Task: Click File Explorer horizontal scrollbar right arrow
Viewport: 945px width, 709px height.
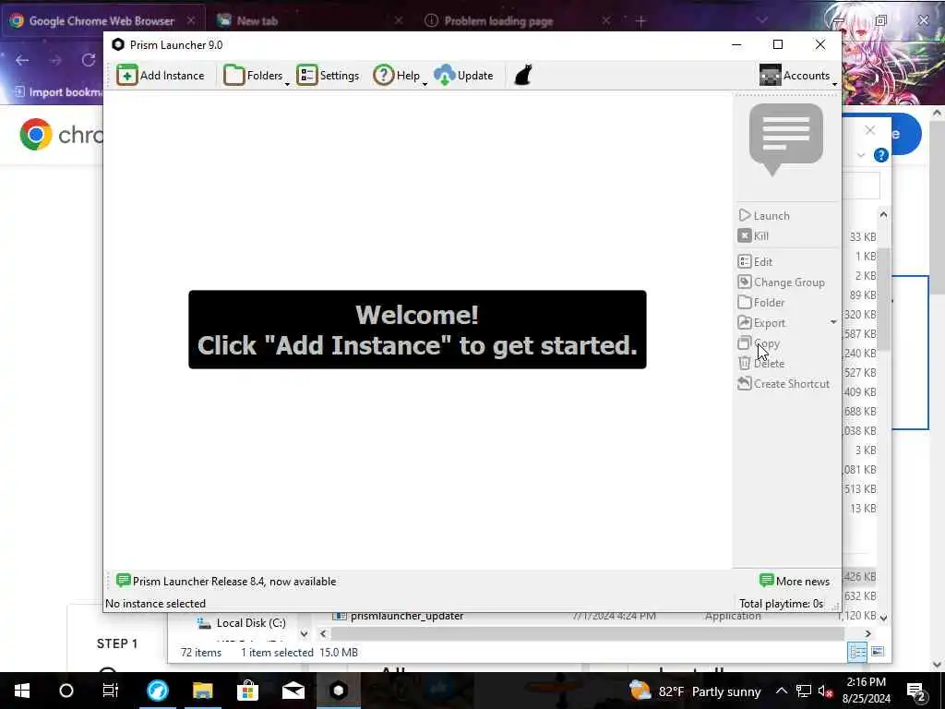Action: coord(867,633)
